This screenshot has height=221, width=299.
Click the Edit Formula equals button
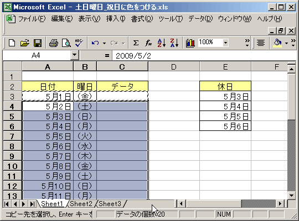[107, 56]
